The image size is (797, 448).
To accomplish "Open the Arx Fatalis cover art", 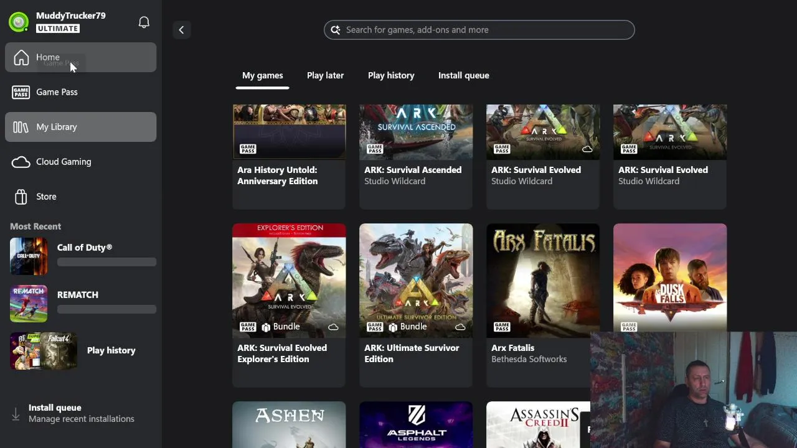I will pos(543,281).
